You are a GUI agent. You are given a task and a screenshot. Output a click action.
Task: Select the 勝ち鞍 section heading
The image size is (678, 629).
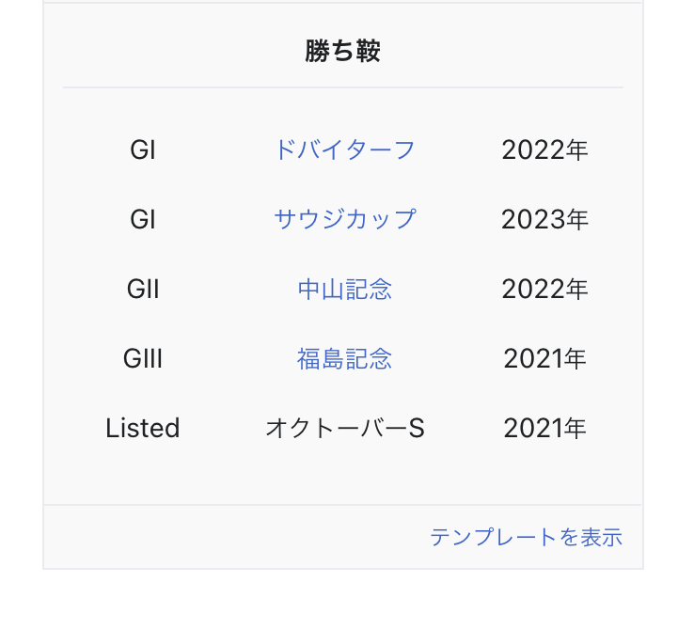[x=342, y=51]
